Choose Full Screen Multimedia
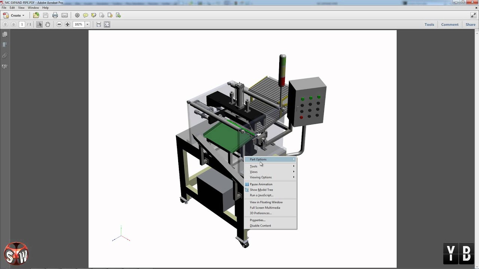 pos(270,208)
